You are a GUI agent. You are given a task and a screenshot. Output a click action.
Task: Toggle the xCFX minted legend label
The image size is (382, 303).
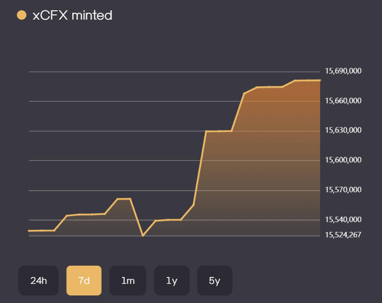pyautogui.click(x=72, y=15)
